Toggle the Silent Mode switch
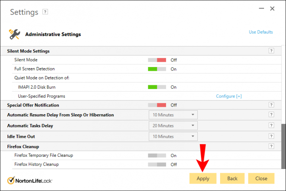The image size is (286, 191). coord(157,60)
